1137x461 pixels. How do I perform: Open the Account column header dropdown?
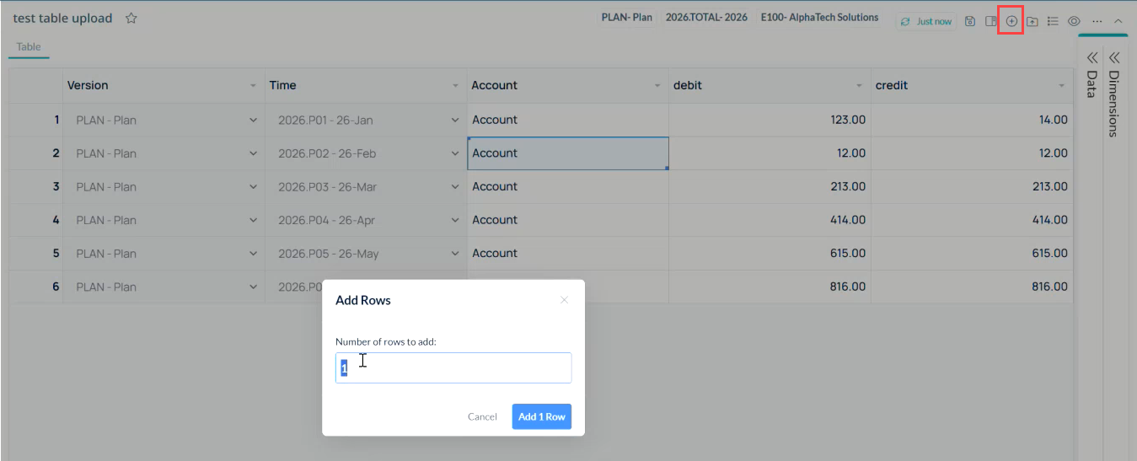click(x=658, y=86)
